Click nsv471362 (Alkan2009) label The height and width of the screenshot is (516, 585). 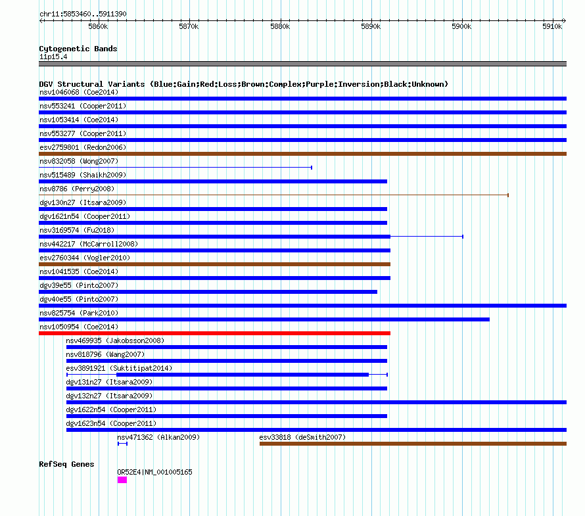coord(158,437)
